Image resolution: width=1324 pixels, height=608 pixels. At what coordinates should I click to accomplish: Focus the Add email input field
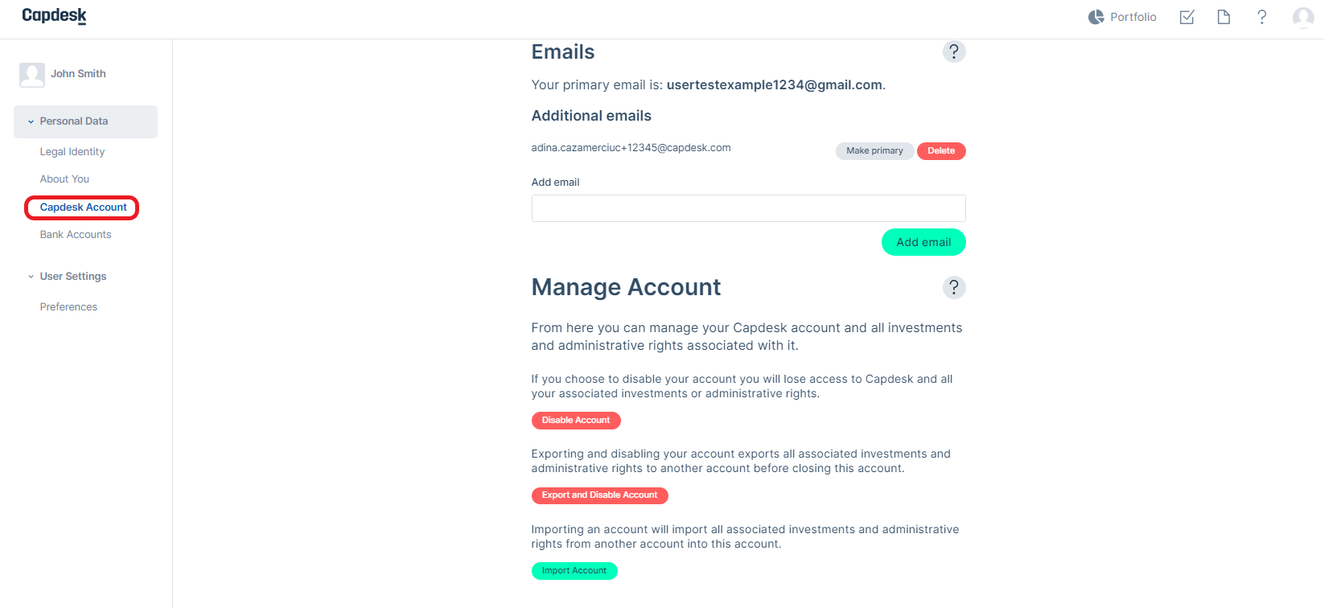click(x=748, y=208)
